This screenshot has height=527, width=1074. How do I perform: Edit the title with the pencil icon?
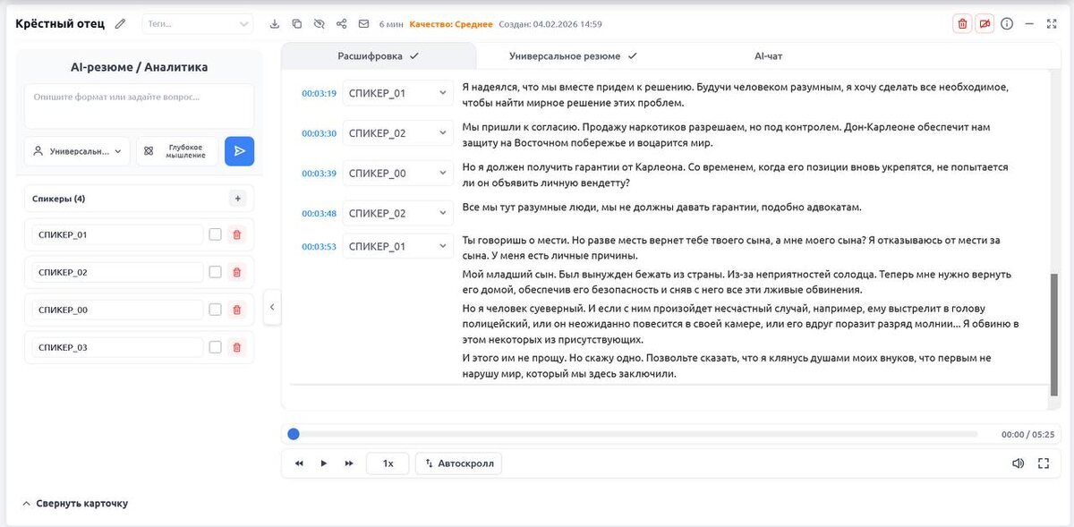(x=121, y=24)
